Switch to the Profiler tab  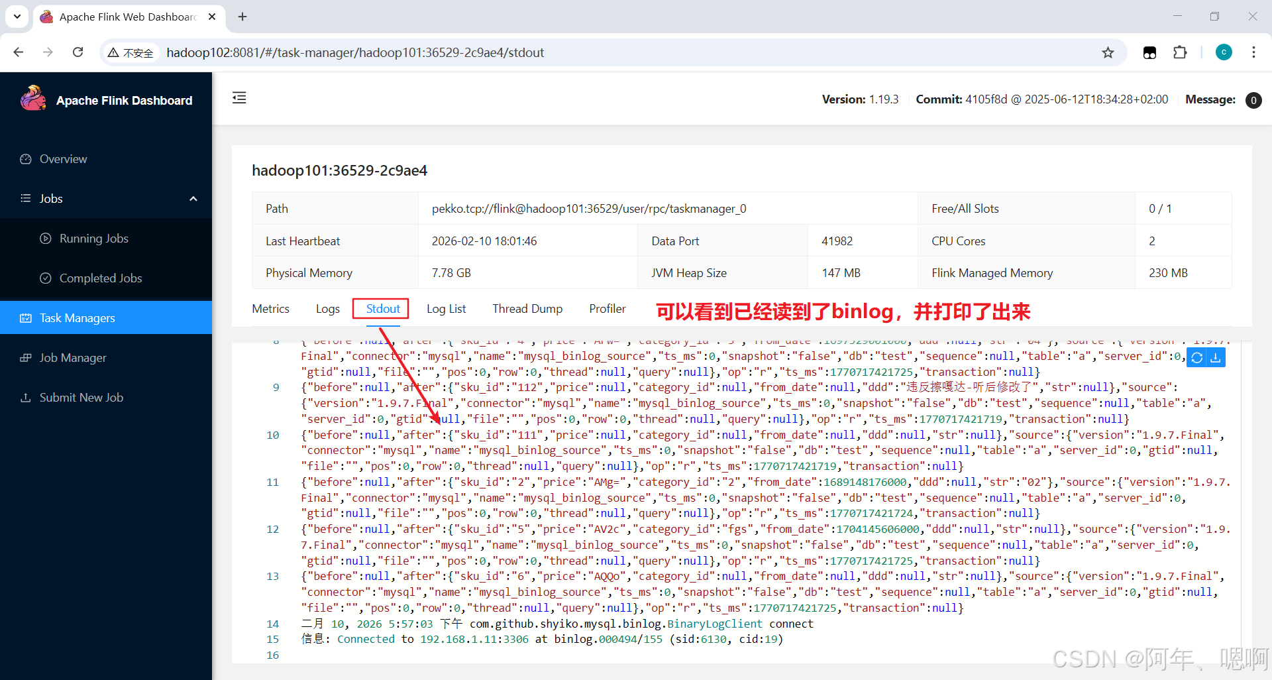tap(608, 309)
